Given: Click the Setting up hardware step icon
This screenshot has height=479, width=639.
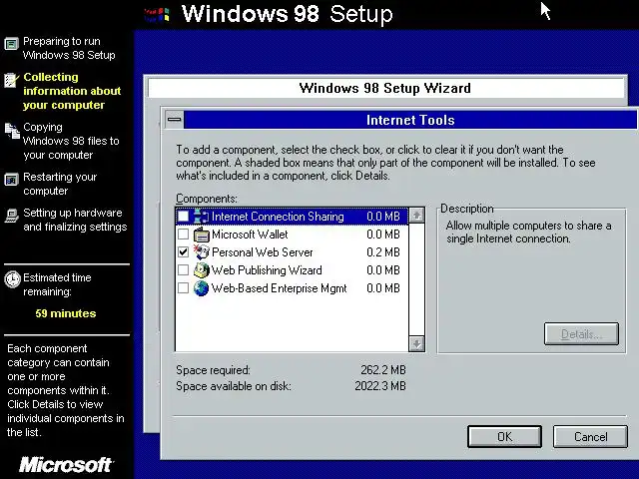Looking at the screenshot, I should 11,216.
